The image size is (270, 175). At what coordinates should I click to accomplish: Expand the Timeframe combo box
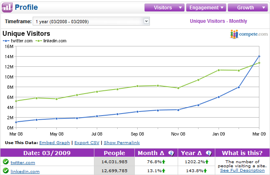click(x=91, y=21)
